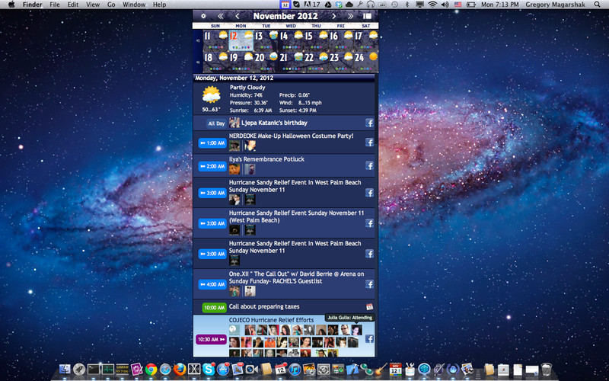This screenshot has height=381, width=609.
Task: Click Facebook icon on Ljepa Katanic's birthday
Action: pyautogui.click(x=369, y=123)
